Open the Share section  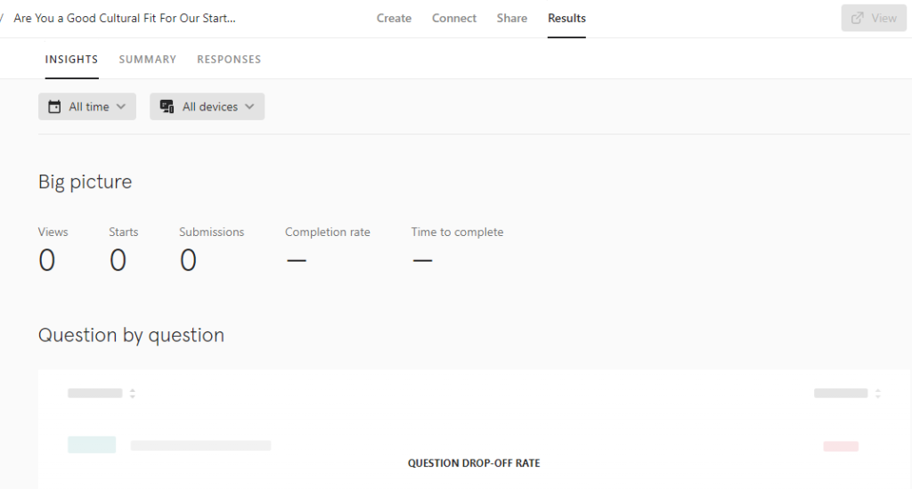(512, 18)
